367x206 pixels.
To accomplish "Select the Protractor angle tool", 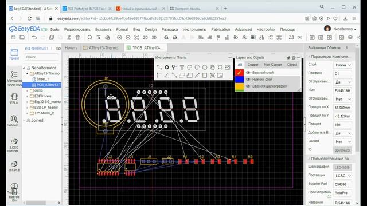I will point(167,75).
